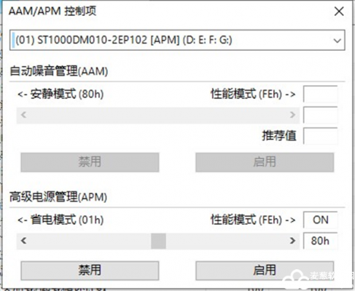Viewport: 355px width, 291px height.
Task: Click the AAM slider right arrow
Action: [292, 115]
